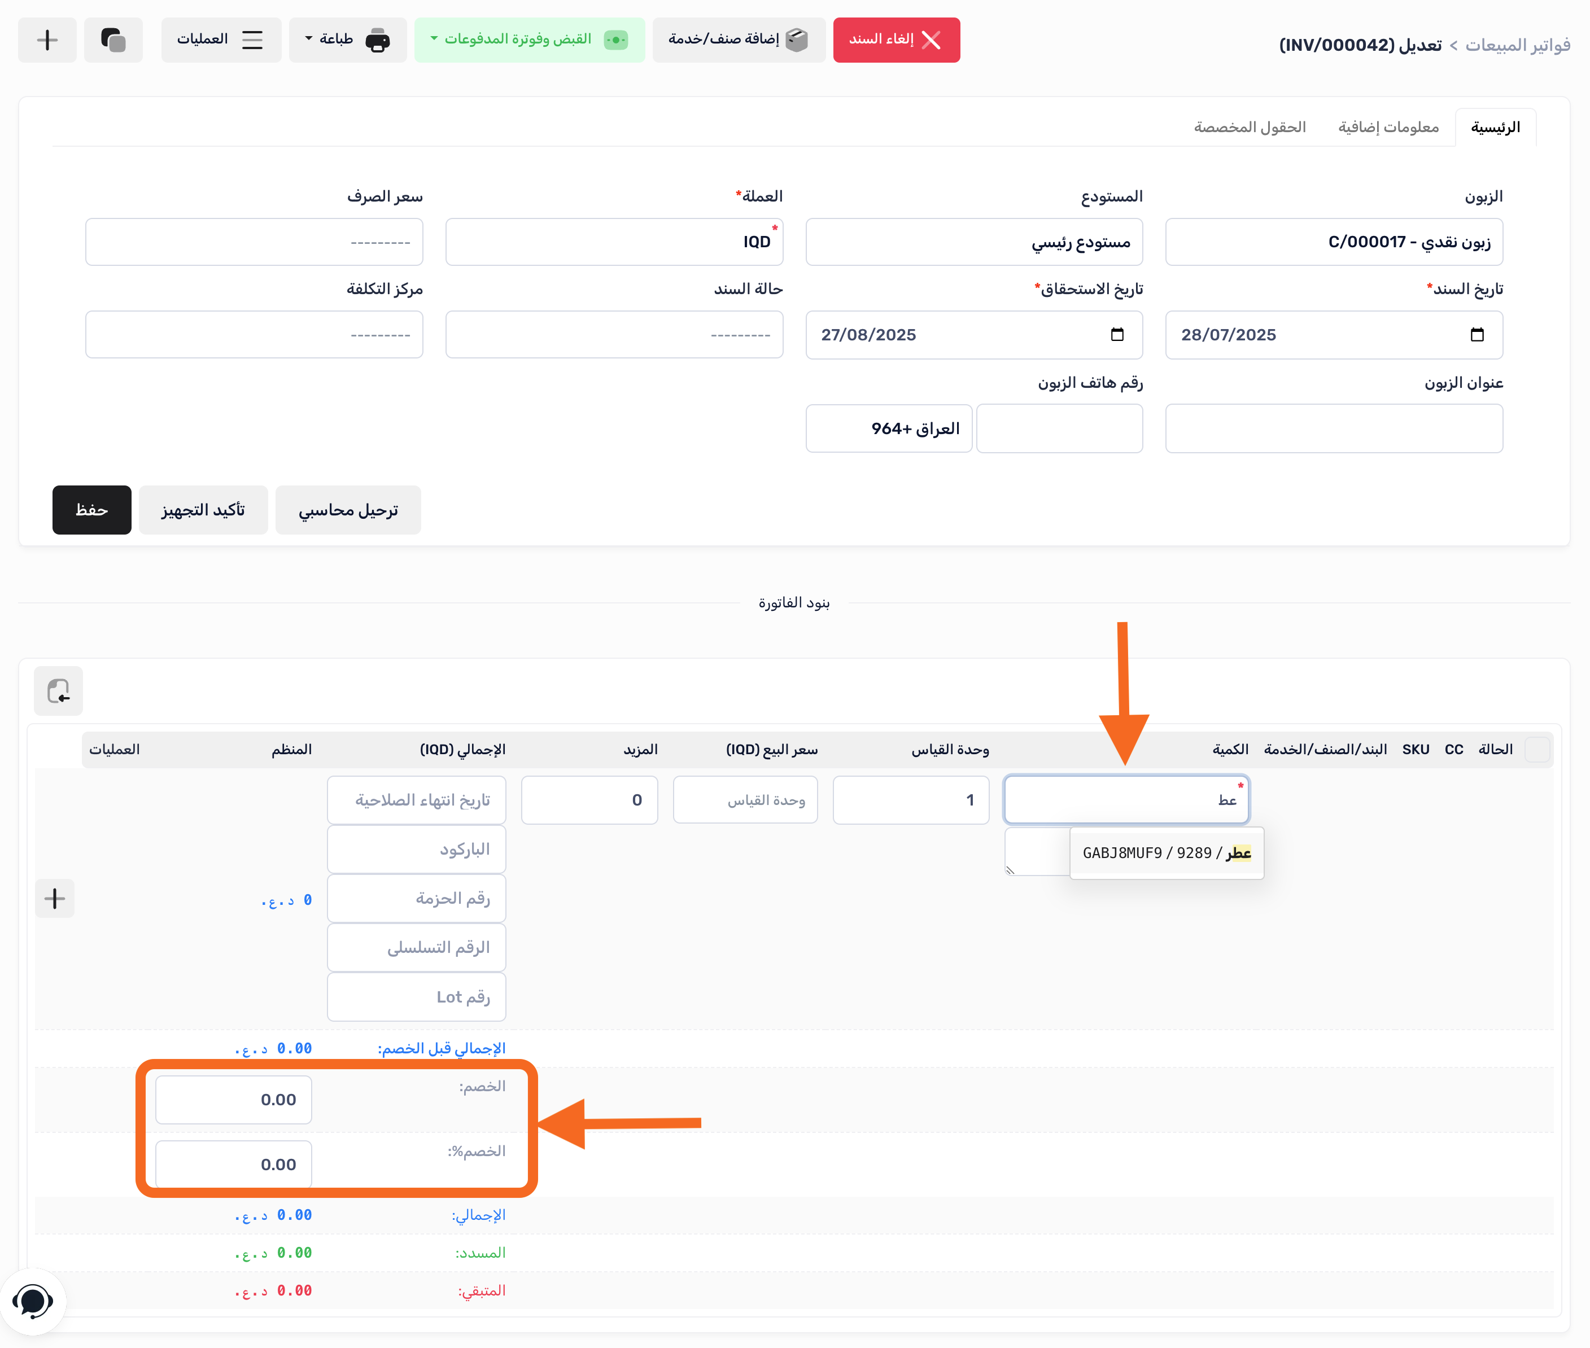This screenshot has height=1348, width=1590.
Task: Click the discount percent input field
Action: [x=233, y=1164]
